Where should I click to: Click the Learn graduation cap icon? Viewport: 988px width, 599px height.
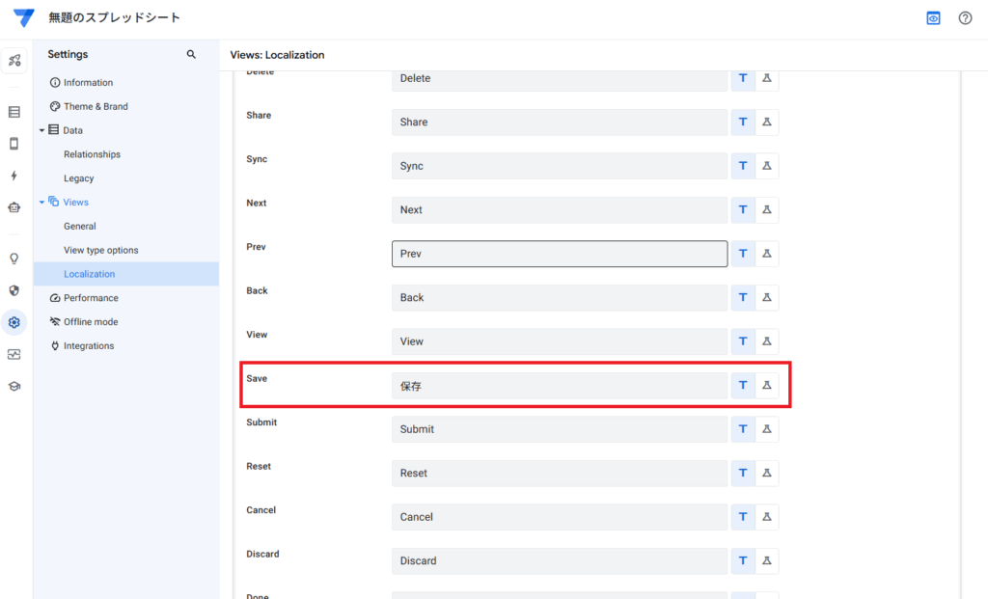pos(14,386)
